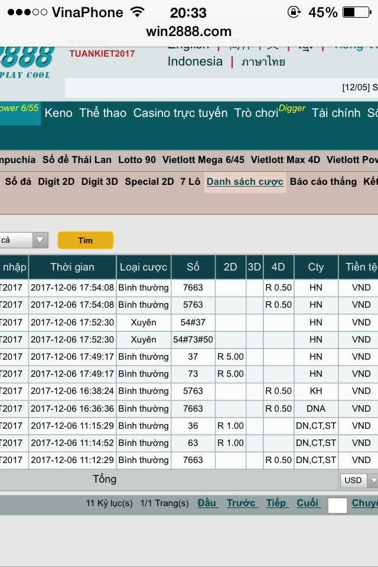
Task: Tap the rotation lock icon
Action: (x=294, y=12)
